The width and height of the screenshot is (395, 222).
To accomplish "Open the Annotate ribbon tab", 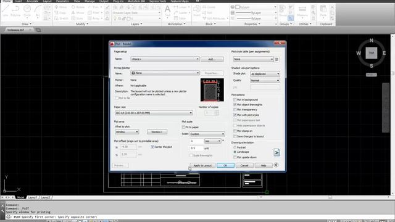I will [x=33, y=1].
